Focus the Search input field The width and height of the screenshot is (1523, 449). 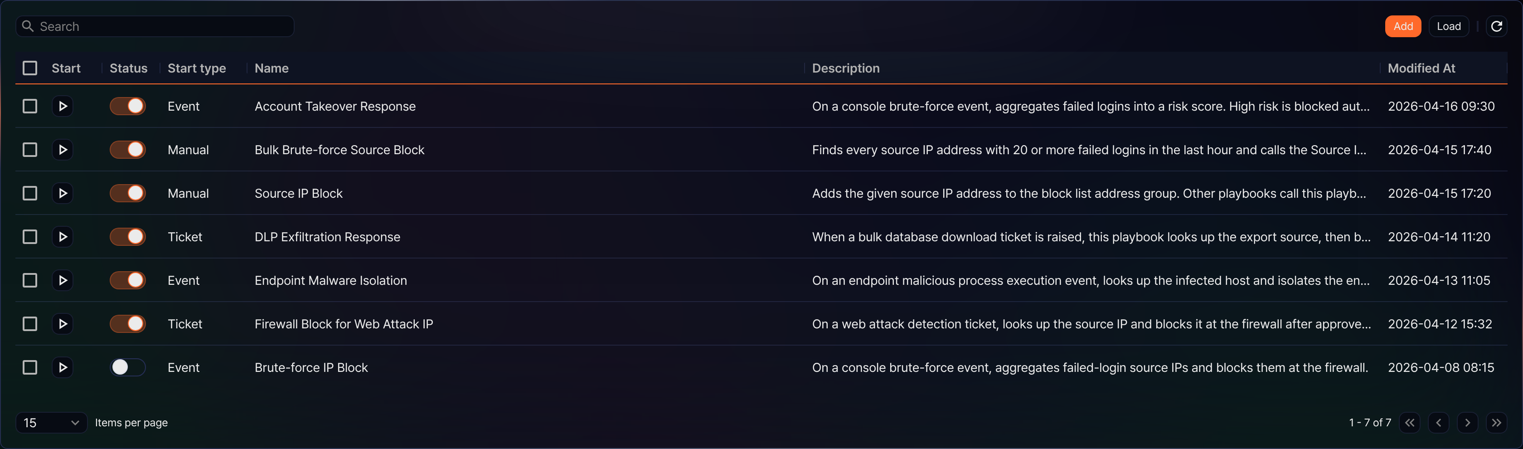click(x=155, y=26)
